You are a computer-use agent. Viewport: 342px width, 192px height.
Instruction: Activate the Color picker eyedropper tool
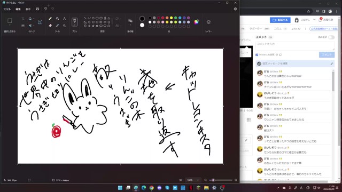point(57,26)
